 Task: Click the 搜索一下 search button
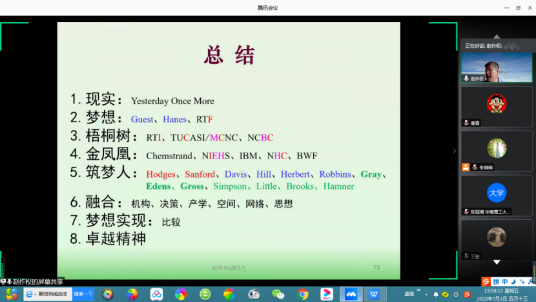coord(83,294)
